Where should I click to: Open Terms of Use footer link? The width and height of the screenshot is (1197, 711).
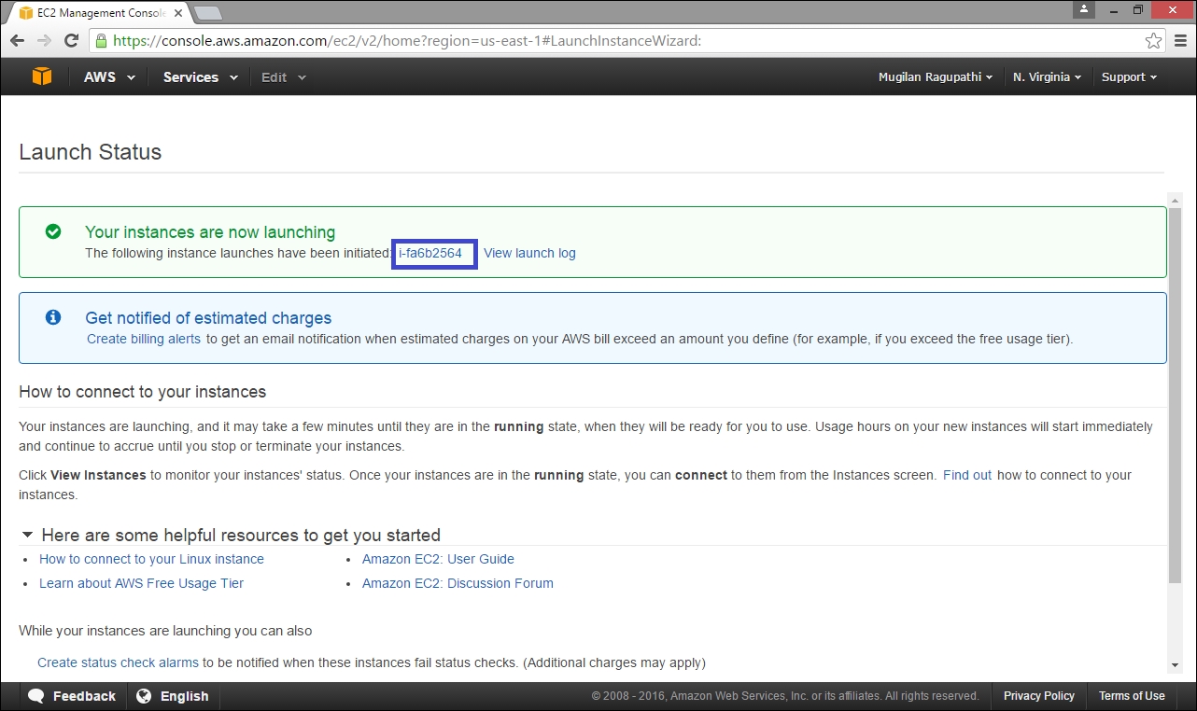1132,696
